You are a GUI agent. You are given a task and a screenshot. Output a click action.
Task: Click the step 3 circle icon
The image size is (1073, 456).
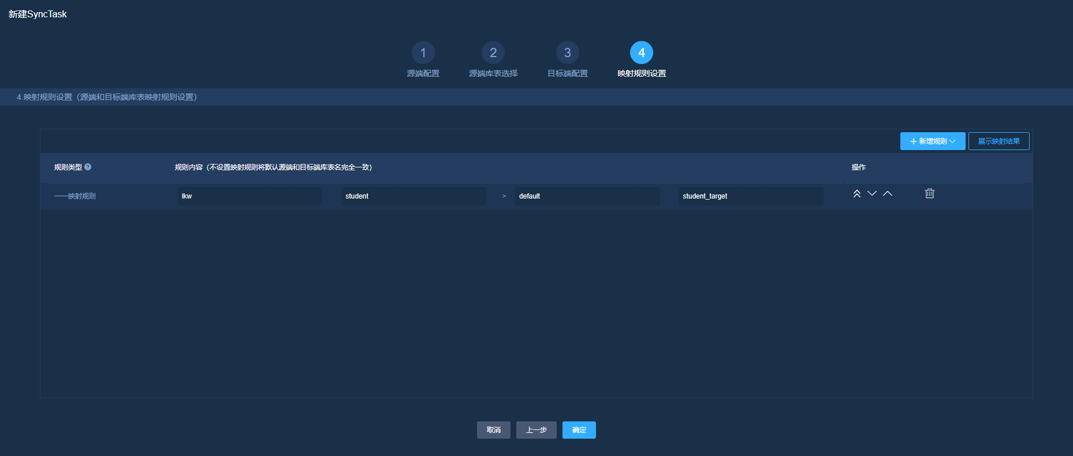tap(567, 53)
